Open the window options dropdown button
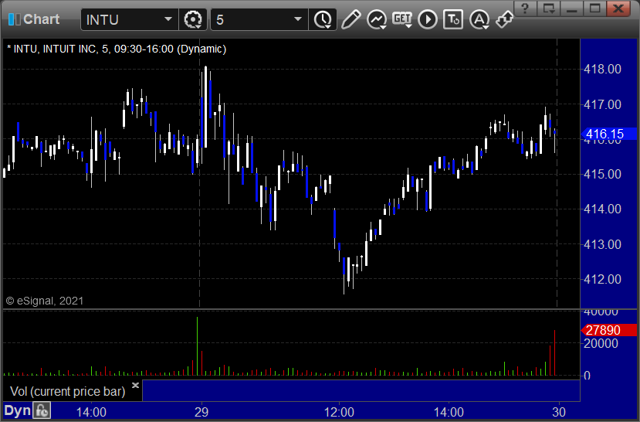Viewport: 640px width, 422px height. pos(548,9)
